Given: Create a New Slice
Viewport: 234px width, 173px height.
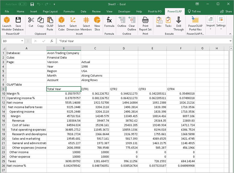Looking at the screenshot, I should 97,24.
